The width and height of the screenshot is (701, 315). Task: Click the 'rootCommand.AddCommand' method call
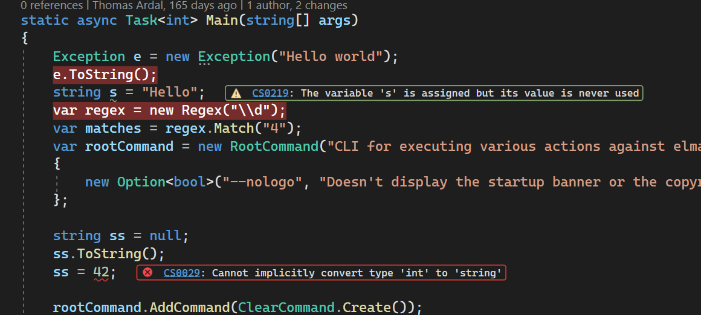point(141,307)
